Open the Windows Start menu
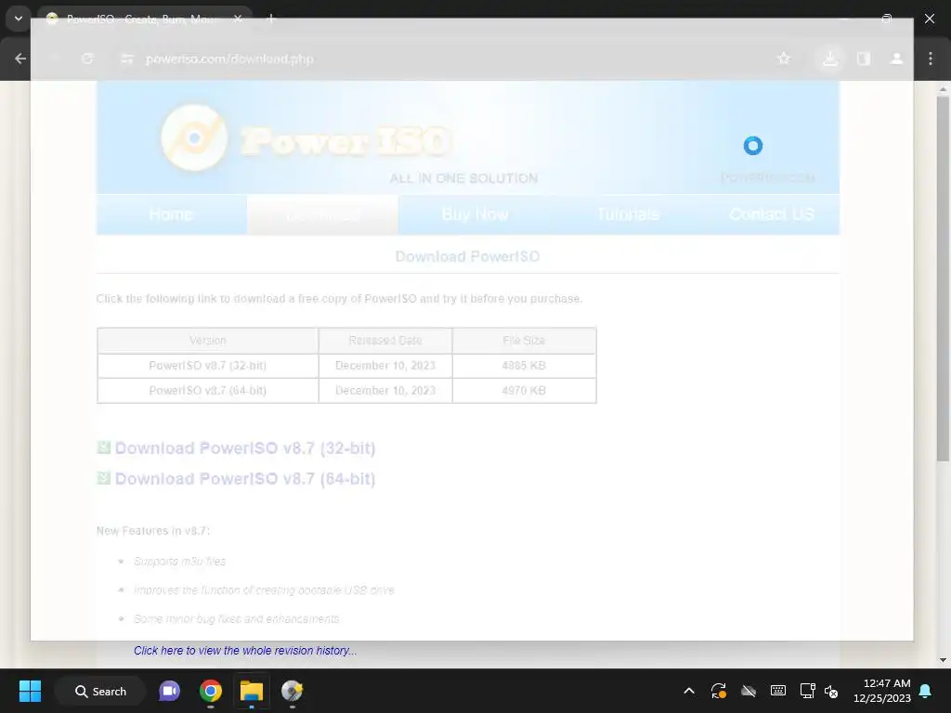This screenshot has height=713, width=951. [30, 691]
